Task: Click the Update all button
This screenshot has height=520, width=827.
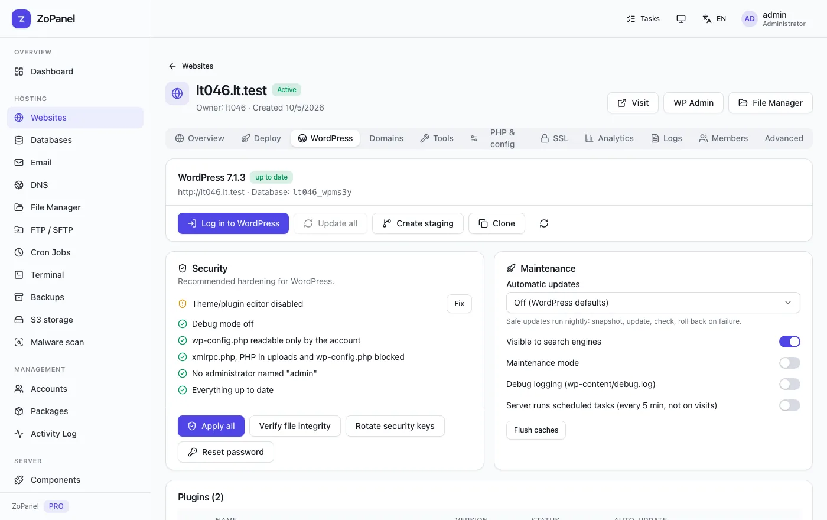Action: tap(330, 223)
